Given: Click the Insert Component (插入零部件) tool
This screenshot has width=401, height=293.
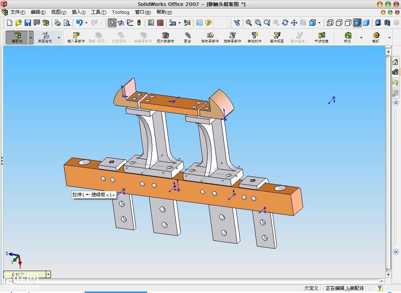Looking at the screenshot, I should [x=76, y=37].
